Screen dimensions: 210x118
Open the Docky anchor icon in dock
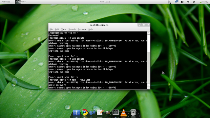coord(76,112)
